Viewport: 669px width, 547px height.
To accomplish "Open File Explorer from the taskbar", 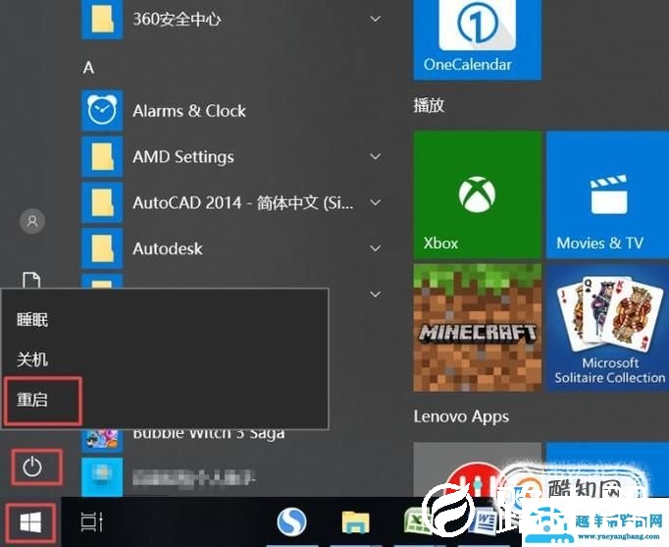I will click(355, 521).
